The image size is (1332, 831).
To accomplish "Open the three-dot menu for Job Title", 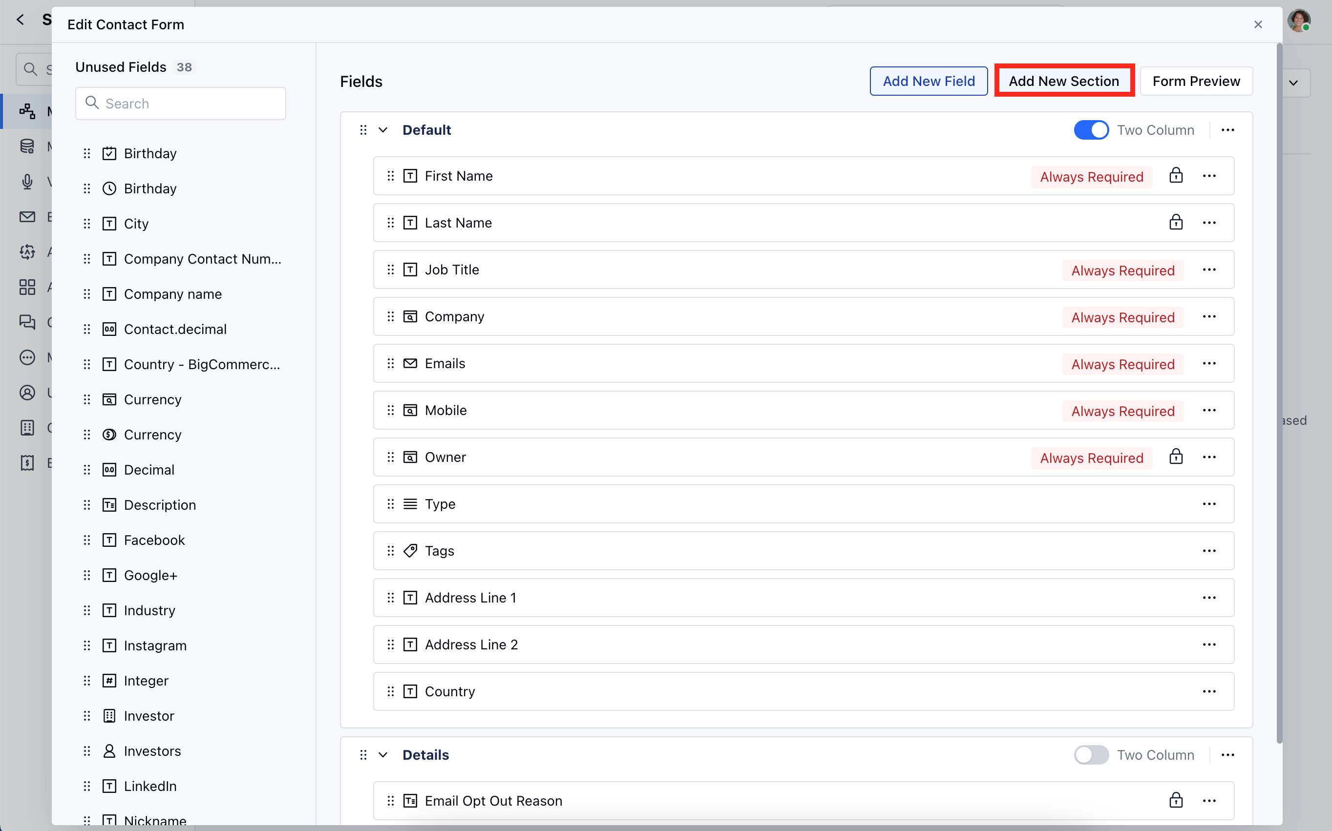I will pyautogui.click(x=1209, y=270).
